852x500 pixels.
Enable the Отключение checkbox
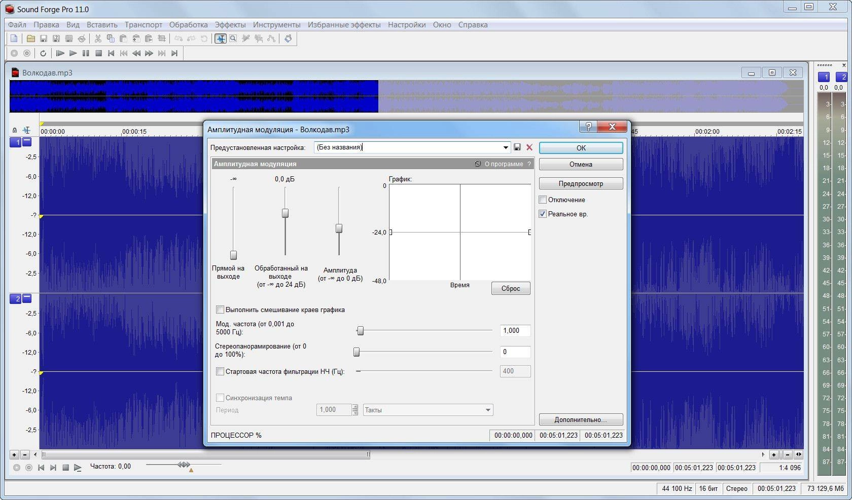point(543,200)
